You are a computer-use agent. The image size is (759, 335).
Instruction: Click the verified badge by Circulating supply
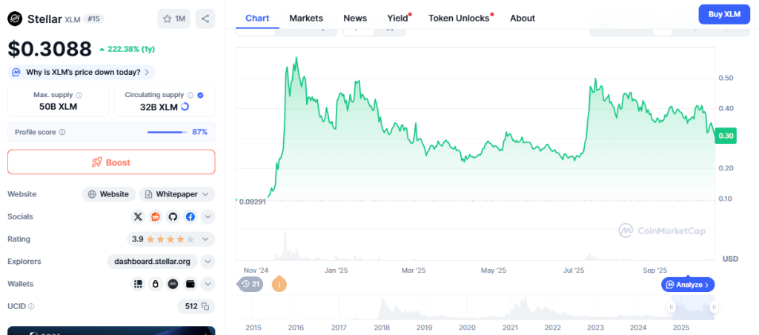click(x=200, y=95)
